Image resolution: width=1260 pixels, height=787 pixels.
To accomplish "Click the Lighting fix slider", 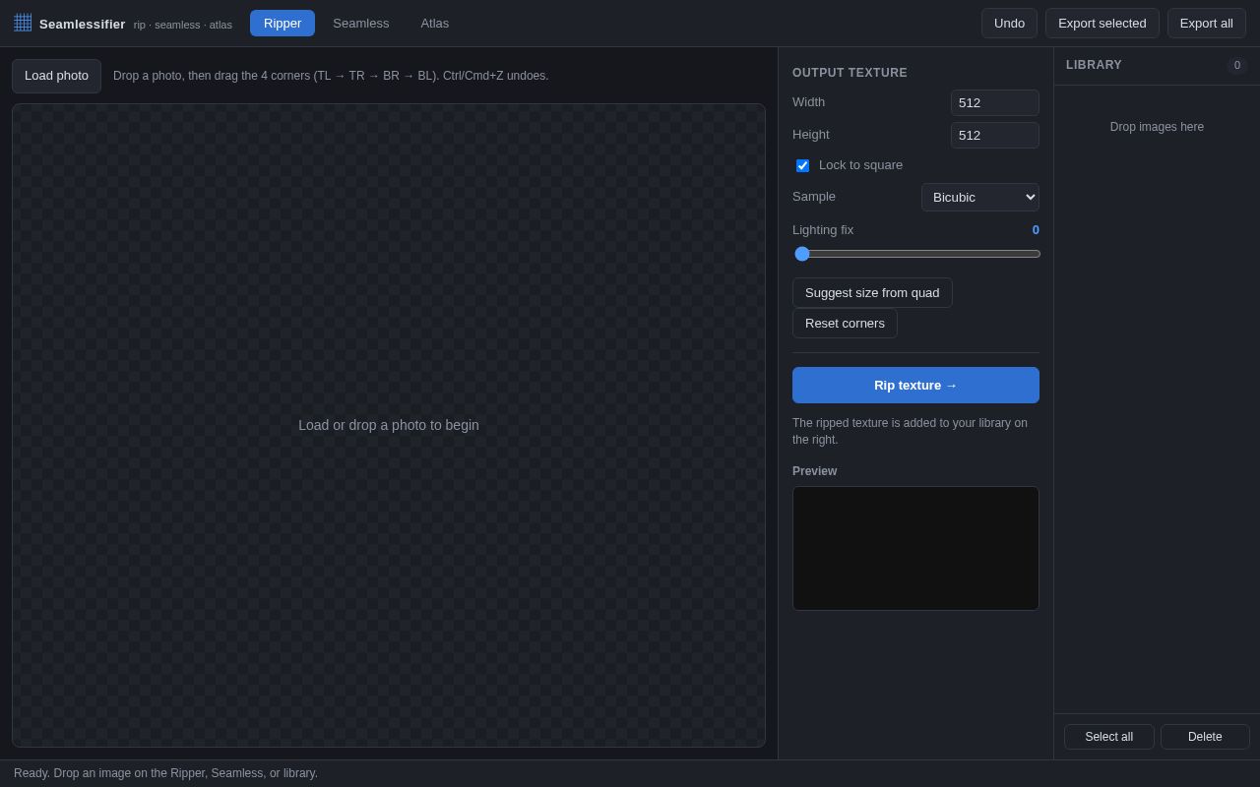I will point(916,254).
